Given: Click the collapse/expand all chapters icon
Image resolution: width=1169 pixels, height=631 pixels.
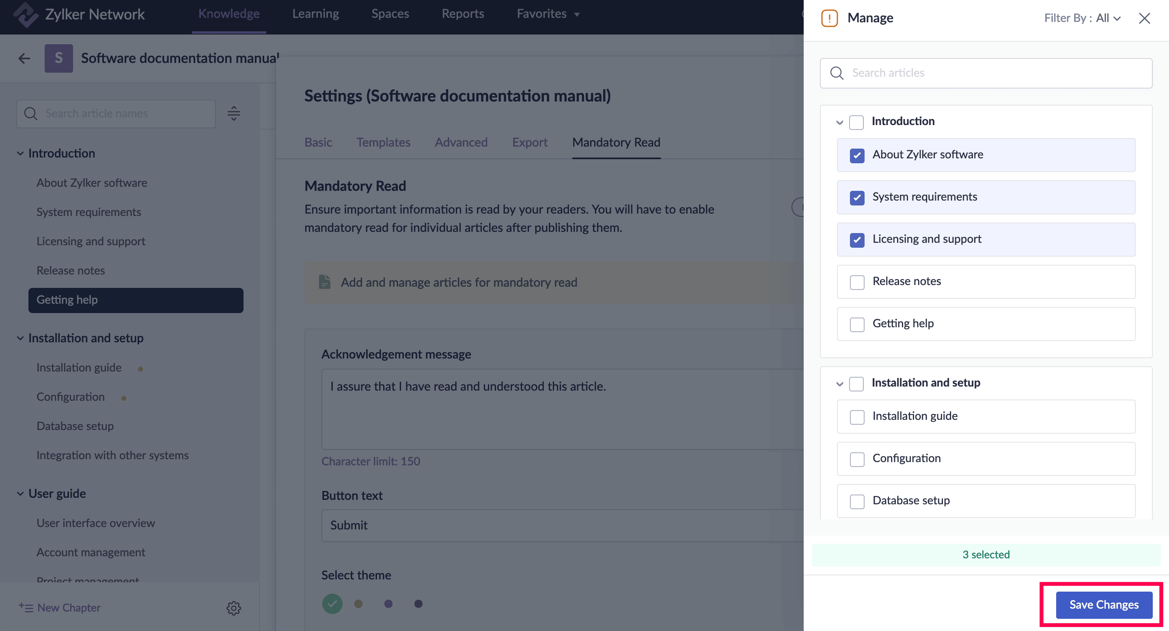Looking at the screenshot, I should (x=233, y=113).
